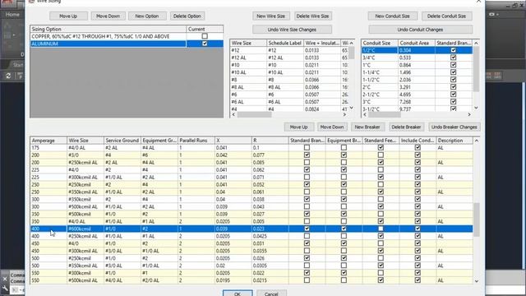Click Undo Conduit Changes button
The image size is (526, 296).
click(420, 30)
